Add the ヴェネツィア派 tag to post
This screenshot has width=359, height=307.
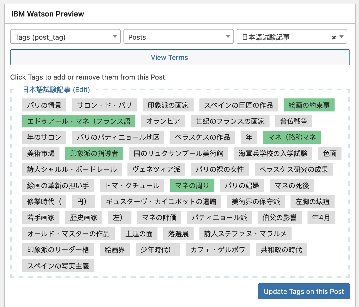156,169
